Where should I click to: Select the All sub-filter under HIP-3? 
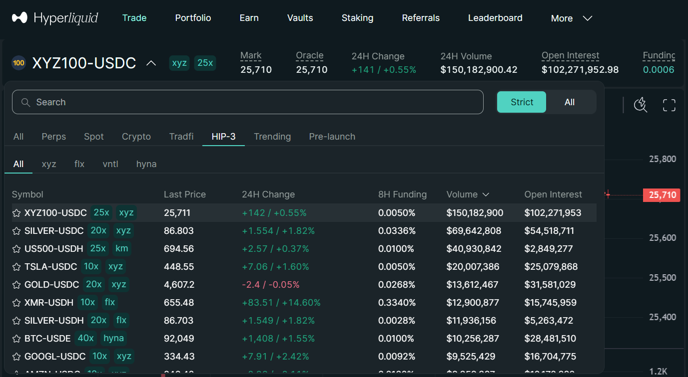coord(18,164)
